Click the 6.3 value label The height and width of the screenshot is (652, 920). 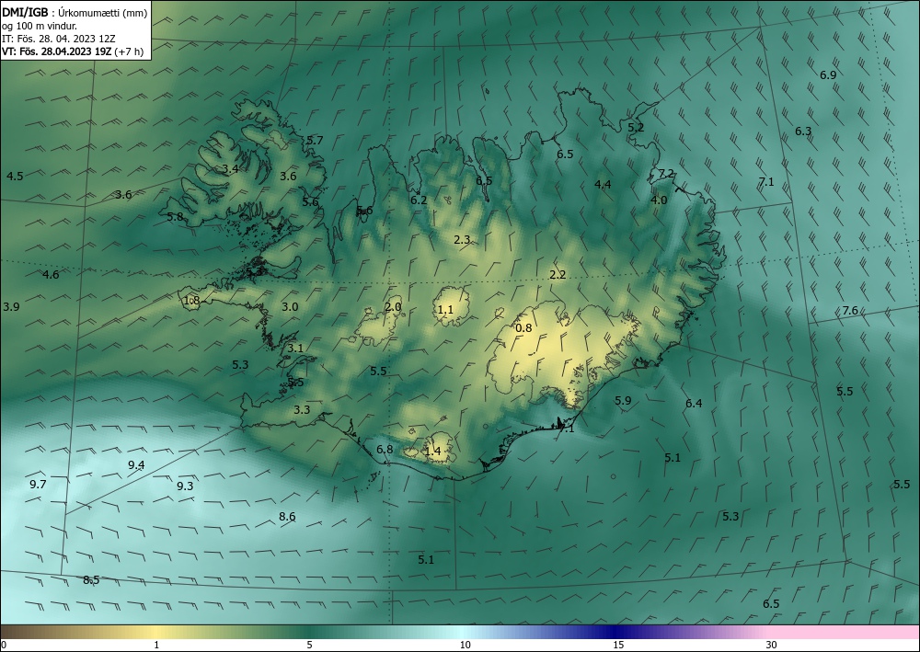pyautogui.click(x=803, y=132)
